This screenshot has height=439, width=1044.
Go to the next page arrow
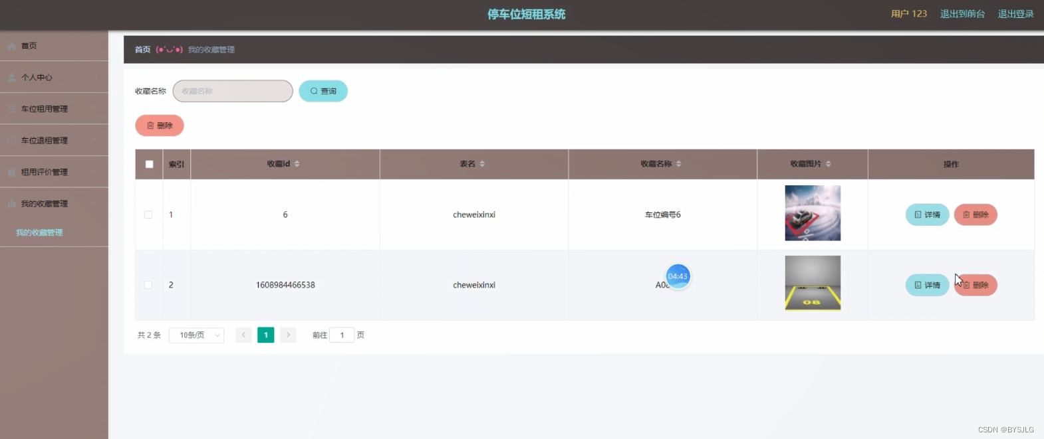[x=288, y=335]
